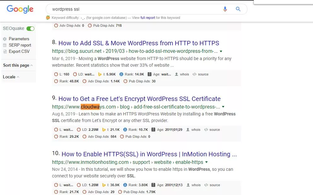Viewport: 313px width, 195px height.
Task: Click whois for inmotionhosting result
Action: point(196,185)
